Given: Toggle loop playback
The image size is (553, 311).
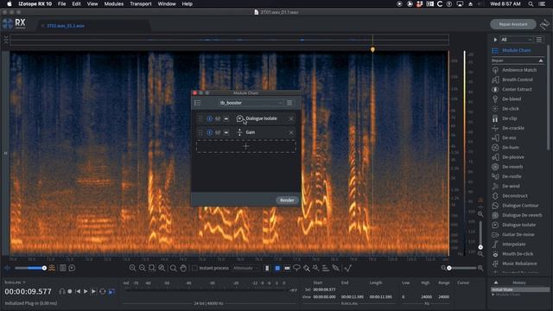Looking at the screenshot, I should [103, 292].
